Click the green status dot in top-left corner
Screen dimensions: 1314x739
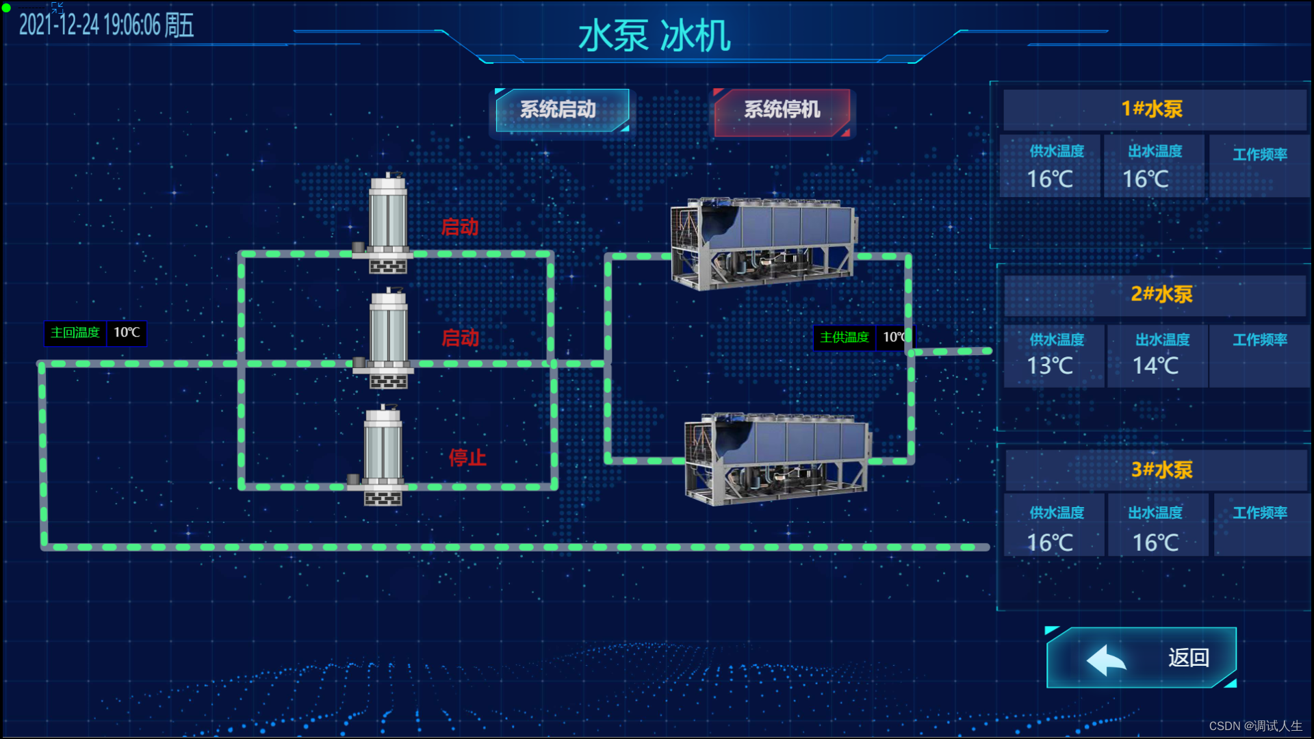(x=8, y=8)
